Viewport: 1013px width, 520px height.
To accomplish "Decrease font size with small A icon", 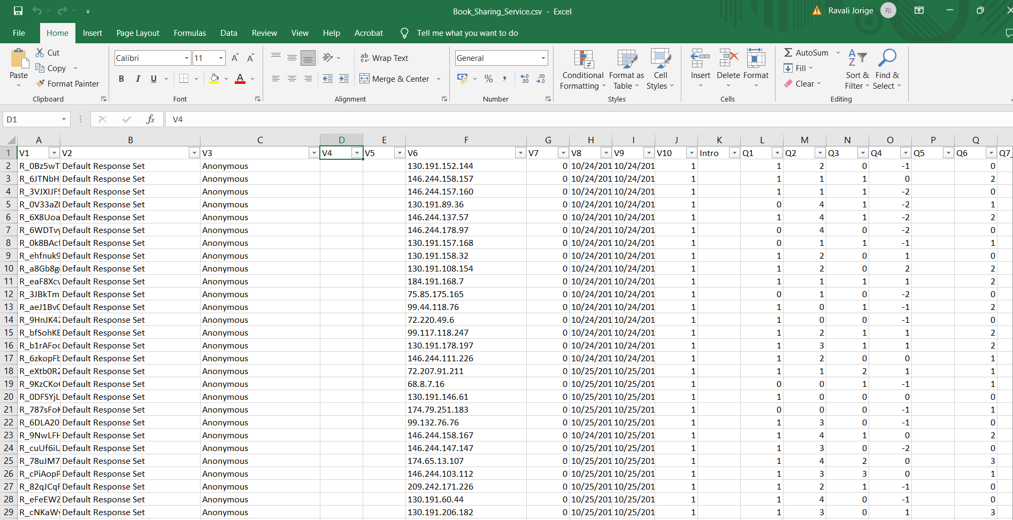I will [250, 58].
